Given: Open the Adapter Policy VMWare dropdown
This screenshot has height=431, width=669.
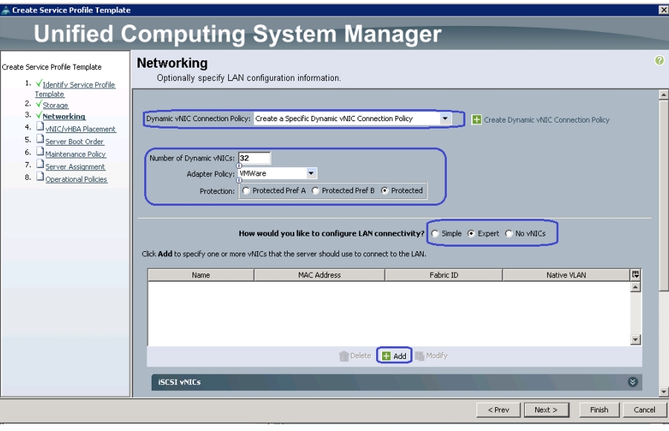Looking at the screenshot, I should click(x=311, y=173).
